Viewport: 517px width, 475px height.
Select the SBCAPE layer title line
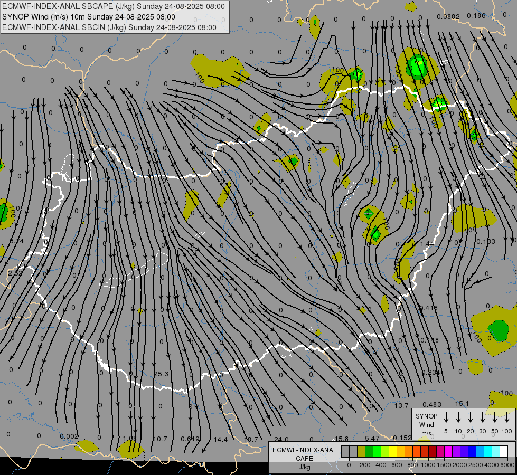tap(114, 6)
